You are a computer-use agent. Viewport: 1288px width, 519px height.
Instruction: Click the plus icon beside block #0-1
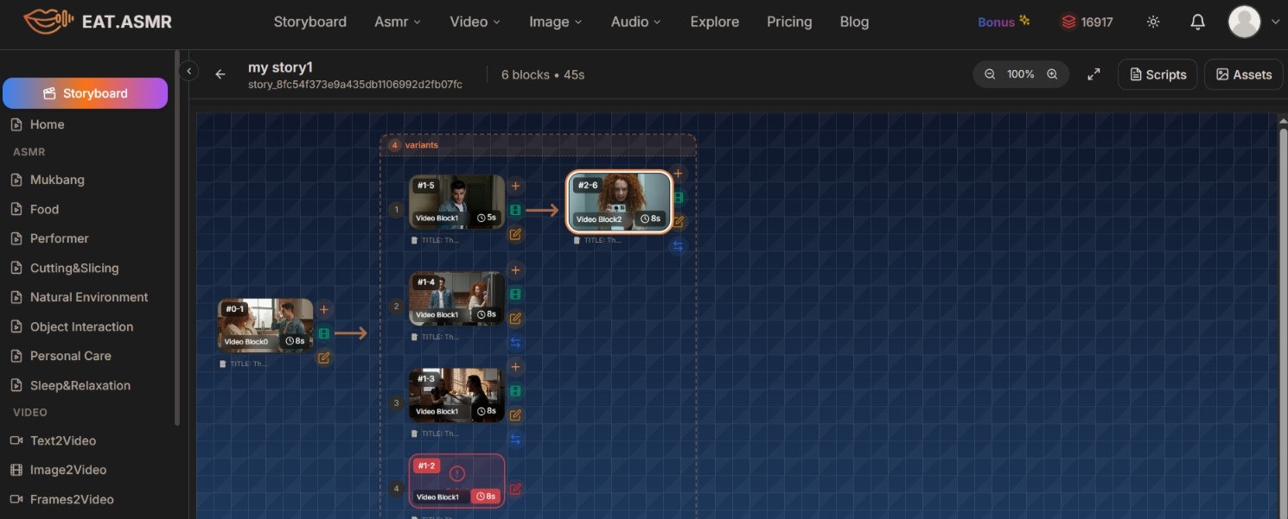(x=324, y=309)
